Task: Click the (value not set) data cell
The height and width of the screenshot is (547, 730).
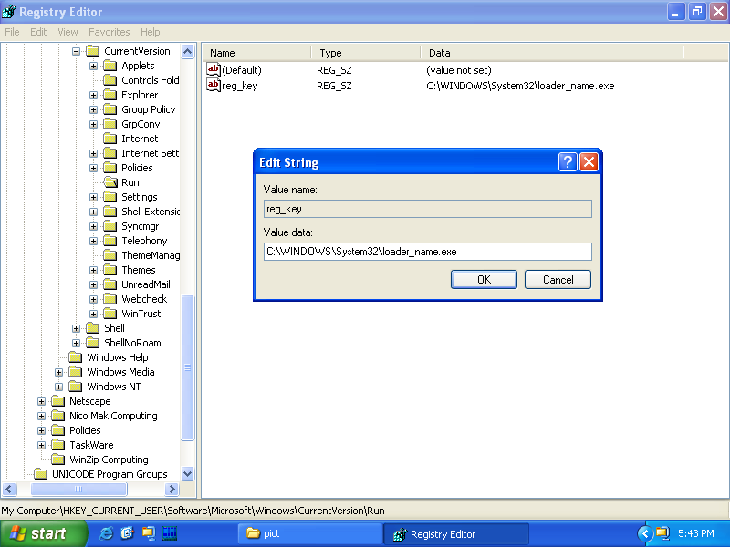Action: pos(459,70)
